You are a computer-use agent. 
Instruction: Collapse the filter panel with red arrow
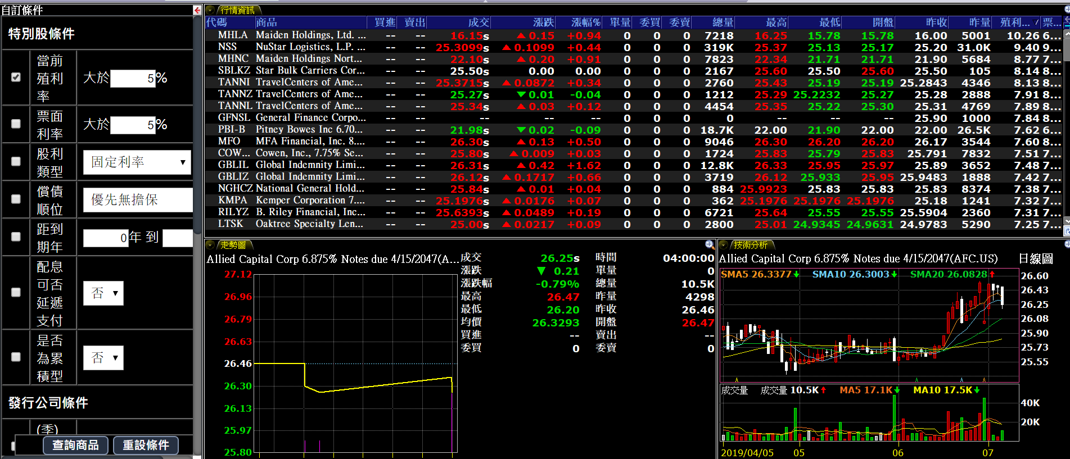tap(197, 10)
